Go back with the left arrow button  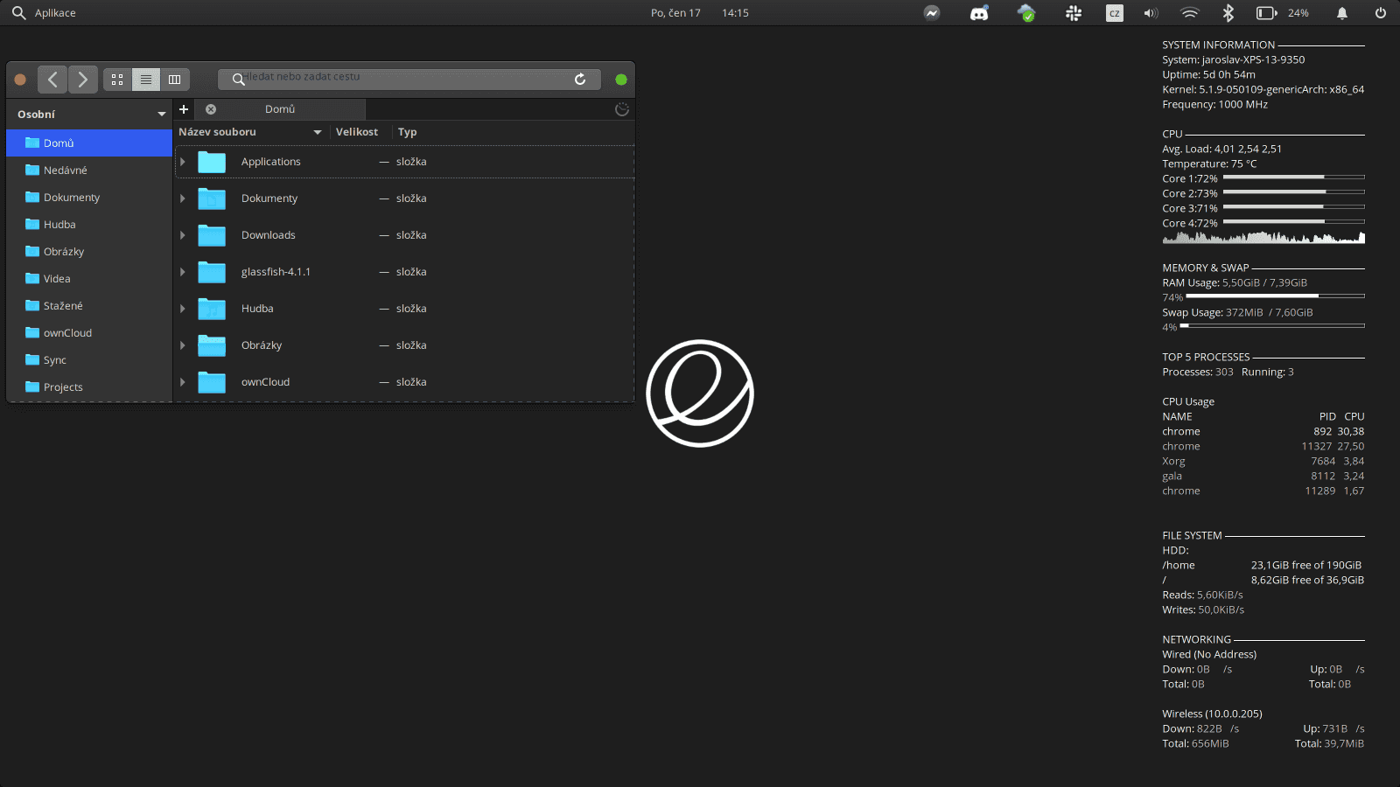(x=52, y=80)
